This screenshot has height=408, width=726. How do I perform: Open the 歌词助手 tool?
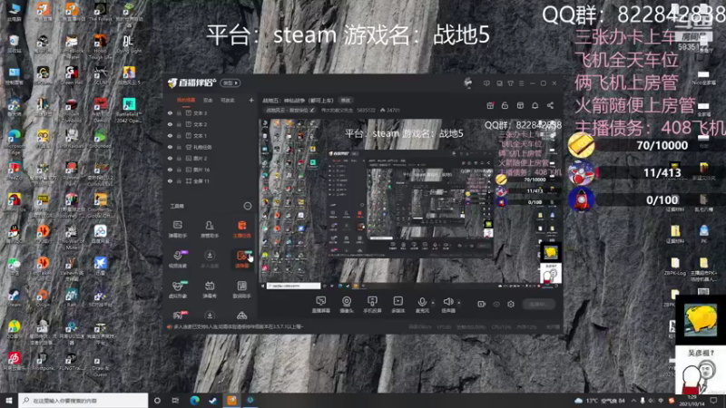pyautogui.click(x=241, y=289)
